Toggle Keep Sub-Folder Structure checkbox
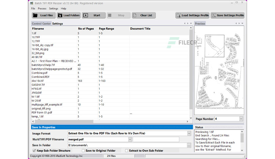Screen dimensions: 275x159 tap(34, 150)
